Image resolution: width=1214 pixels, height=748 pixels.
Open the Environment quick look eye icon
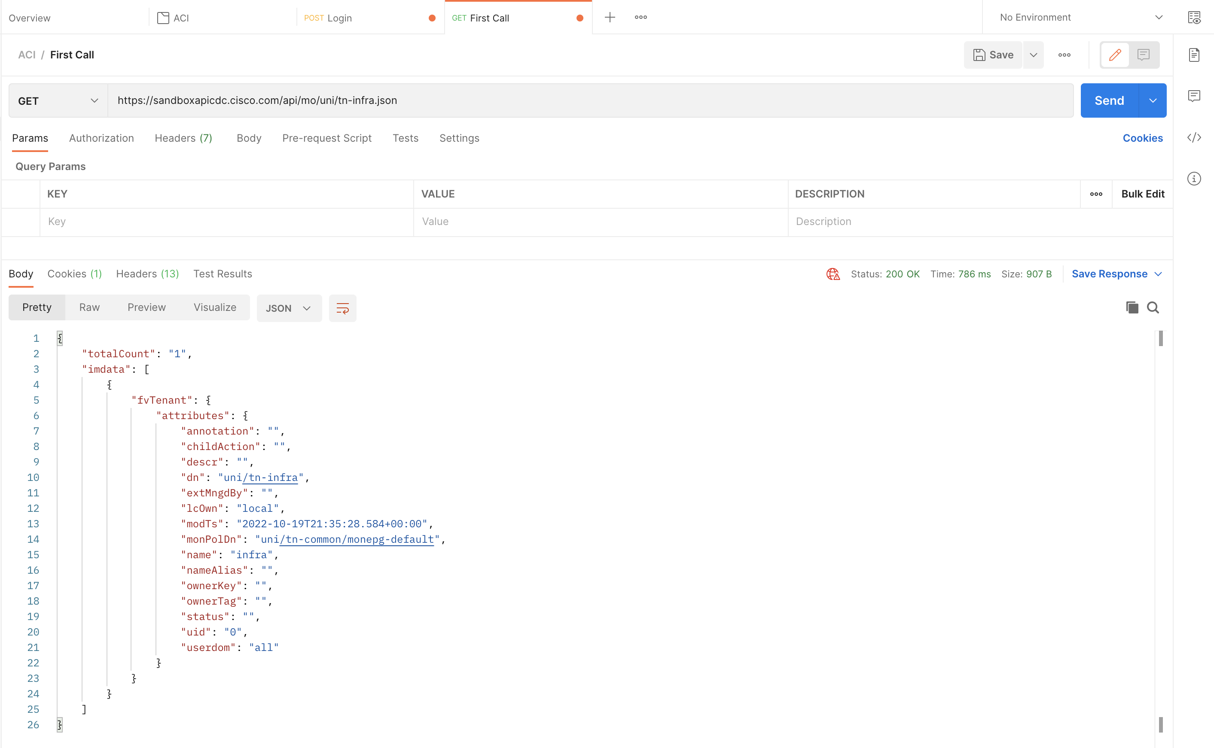coord(1195,17)
